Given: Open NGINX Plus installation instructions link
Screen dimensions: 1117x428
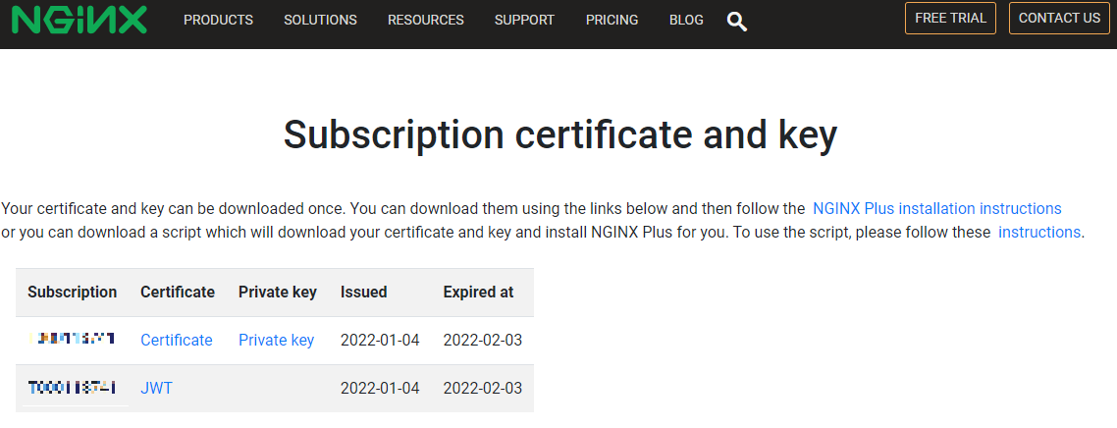Looking at the screenshot, I should [936, 209].
